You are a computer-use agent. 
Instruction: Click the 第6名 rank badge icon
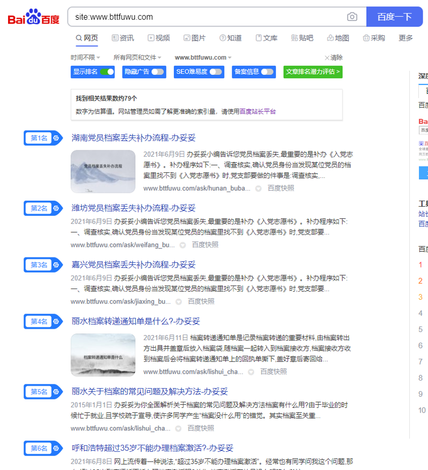(x=43, y=448)
